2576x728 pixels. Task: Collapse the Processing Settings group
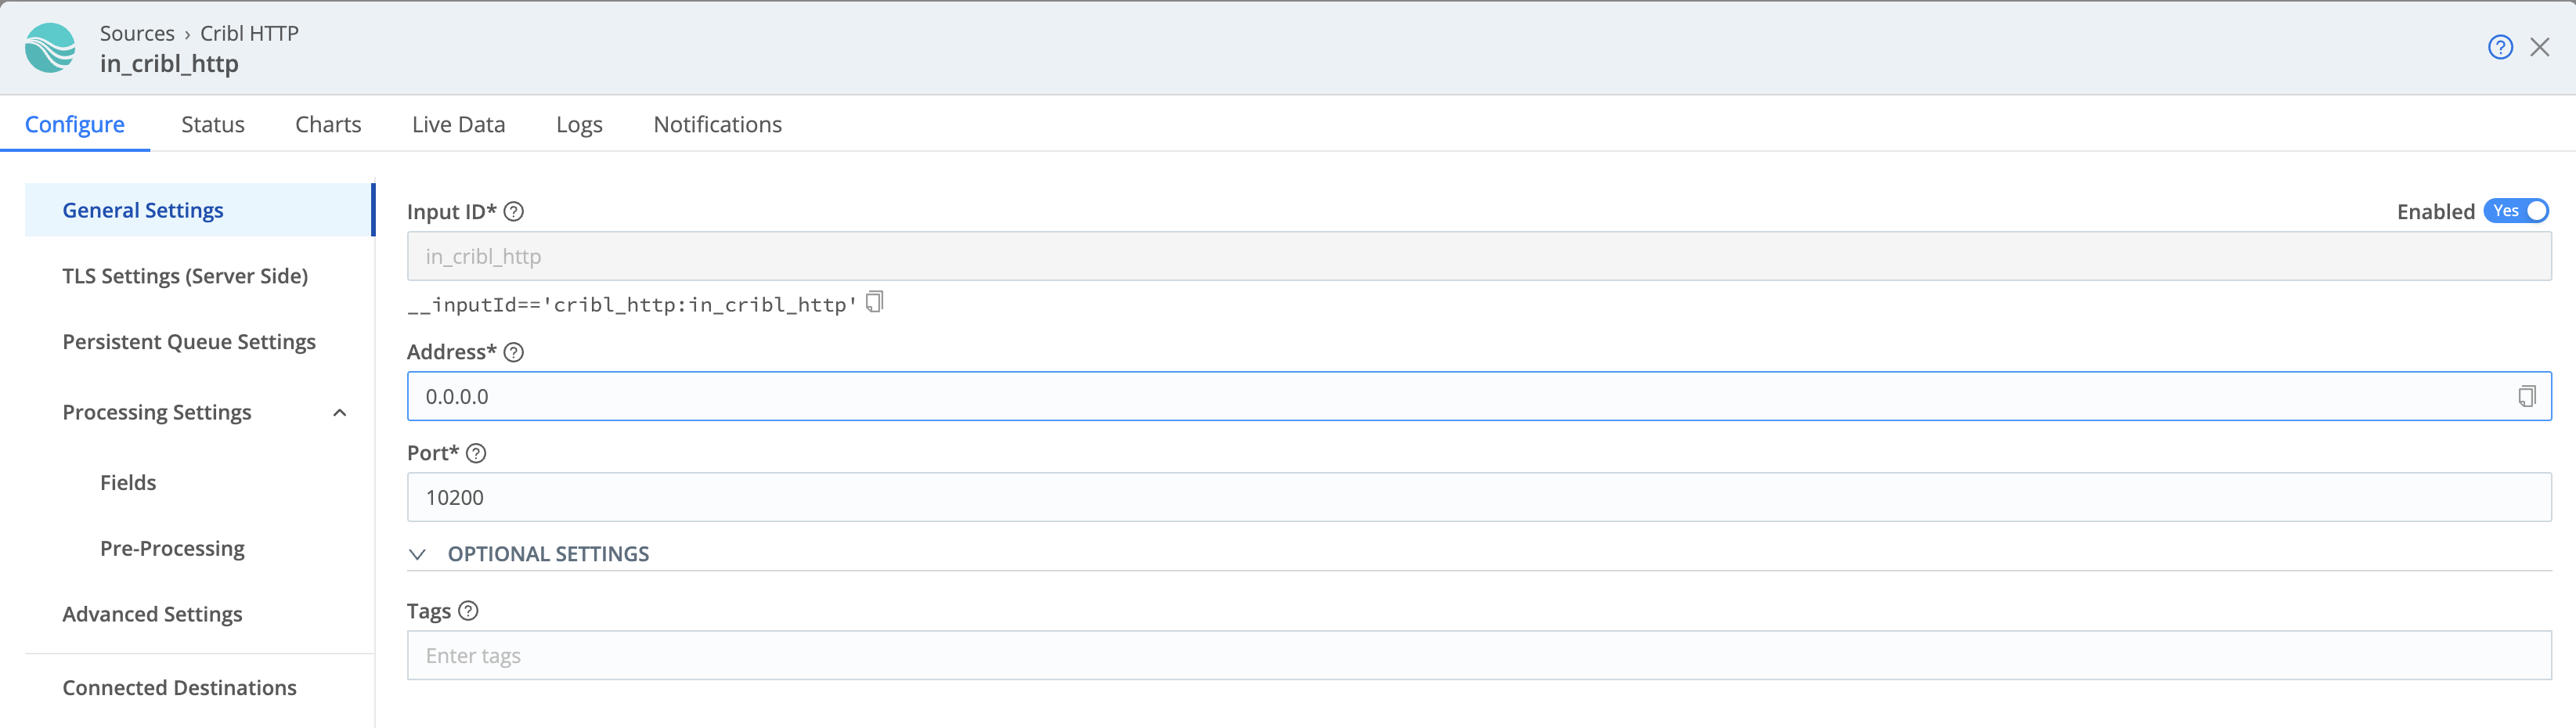pos(339,411)
